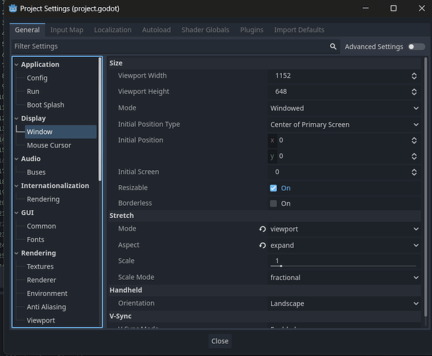The width and height of the screenshot is (432, 356).
Task: Switch to the Shader Globals tab
Action: [x=205, y=30]
